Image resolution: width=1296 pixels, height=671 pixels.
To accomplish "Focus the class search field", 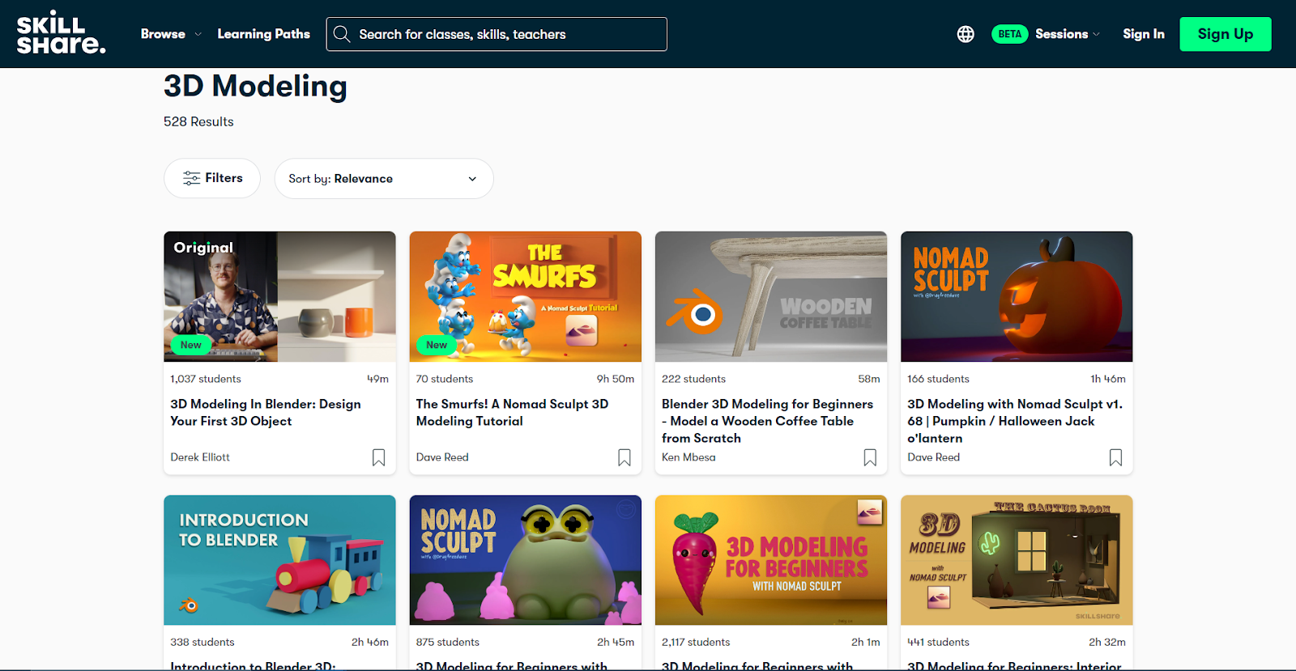I will 497,34.
